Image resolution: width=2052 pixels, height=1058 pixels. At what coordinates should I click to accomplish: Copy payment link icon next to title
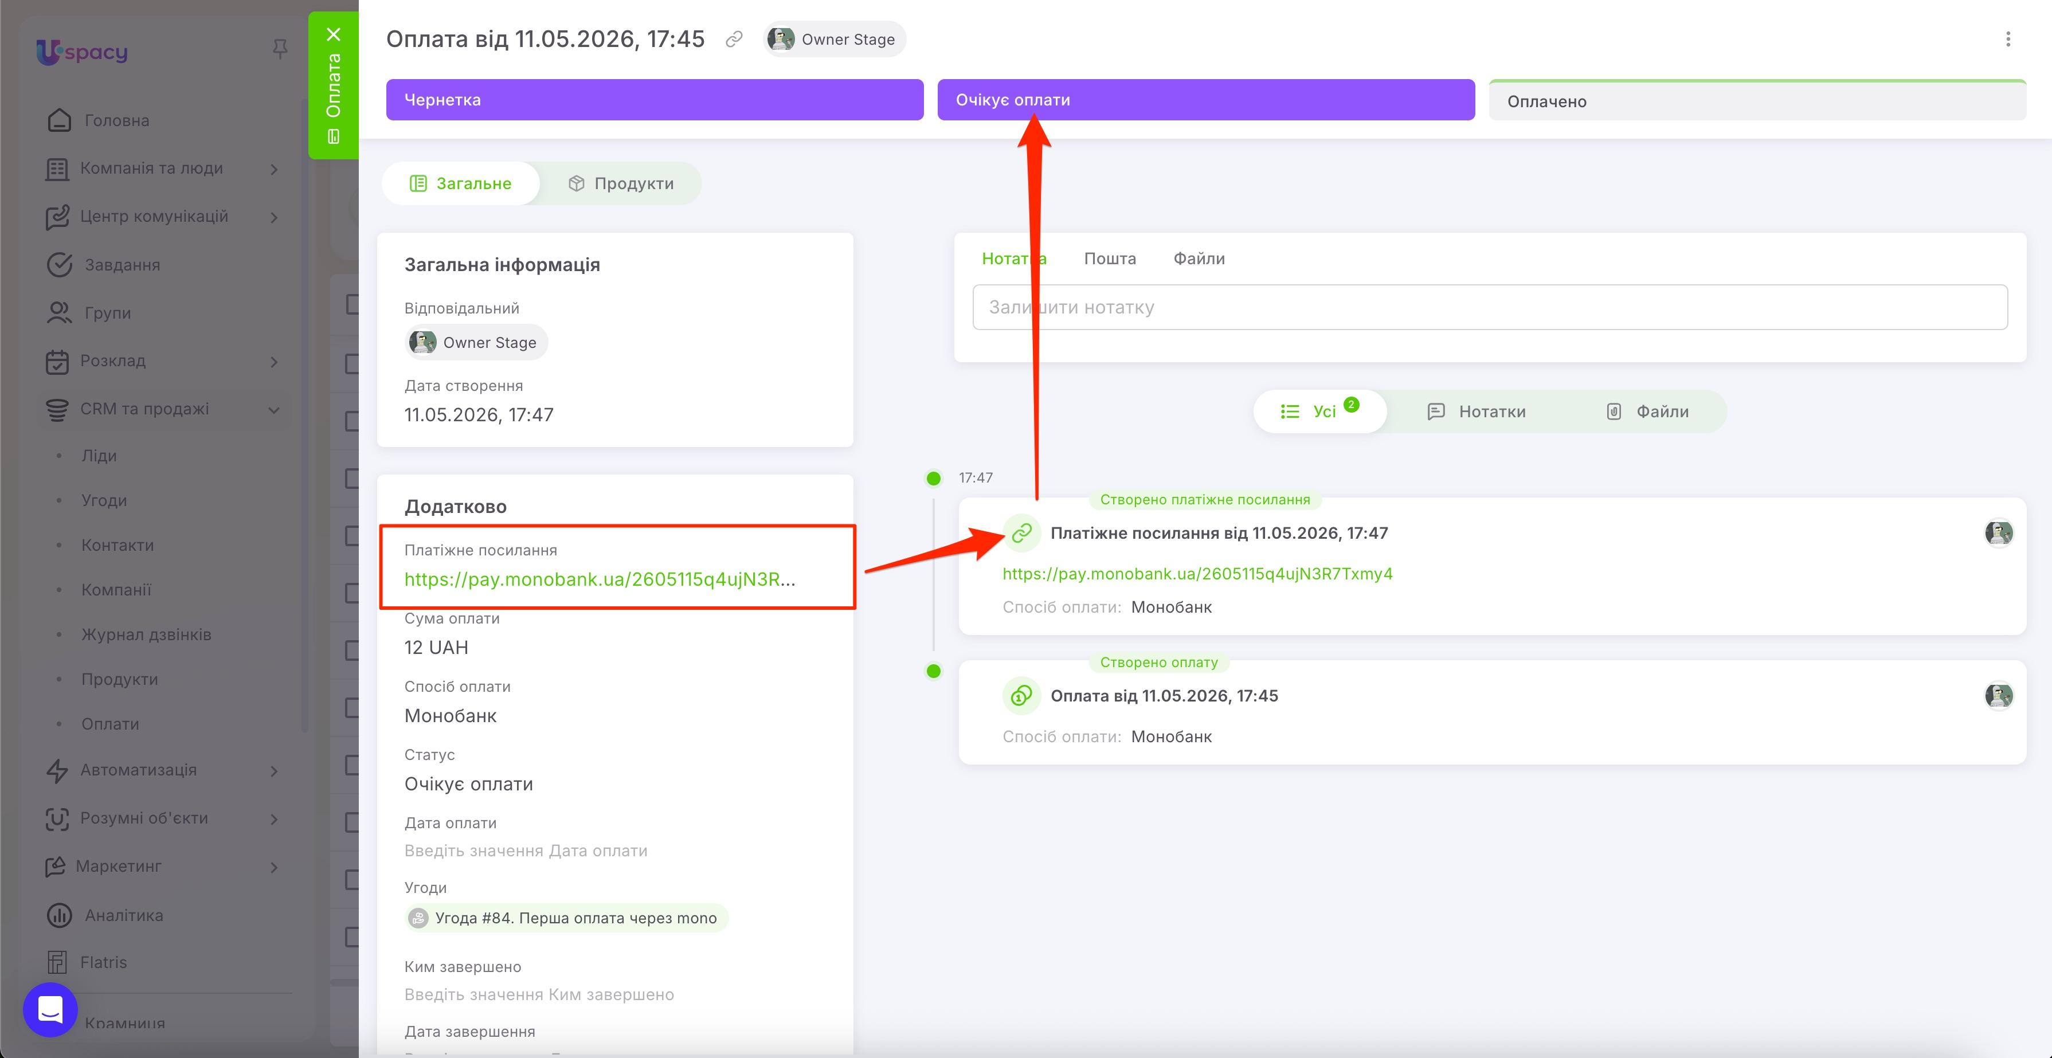(x=734, y=39)
